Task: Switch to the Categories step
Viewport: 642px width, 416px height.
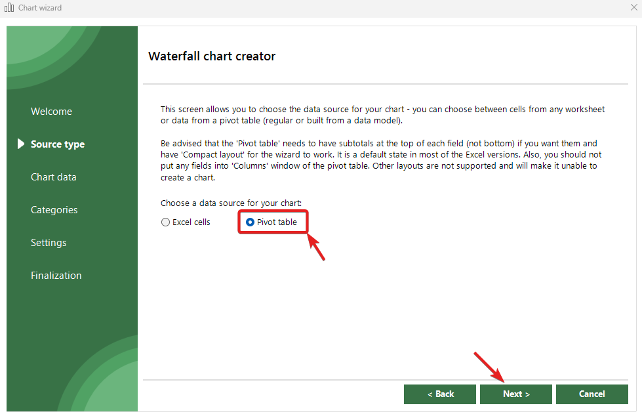Action: point(54,210)
